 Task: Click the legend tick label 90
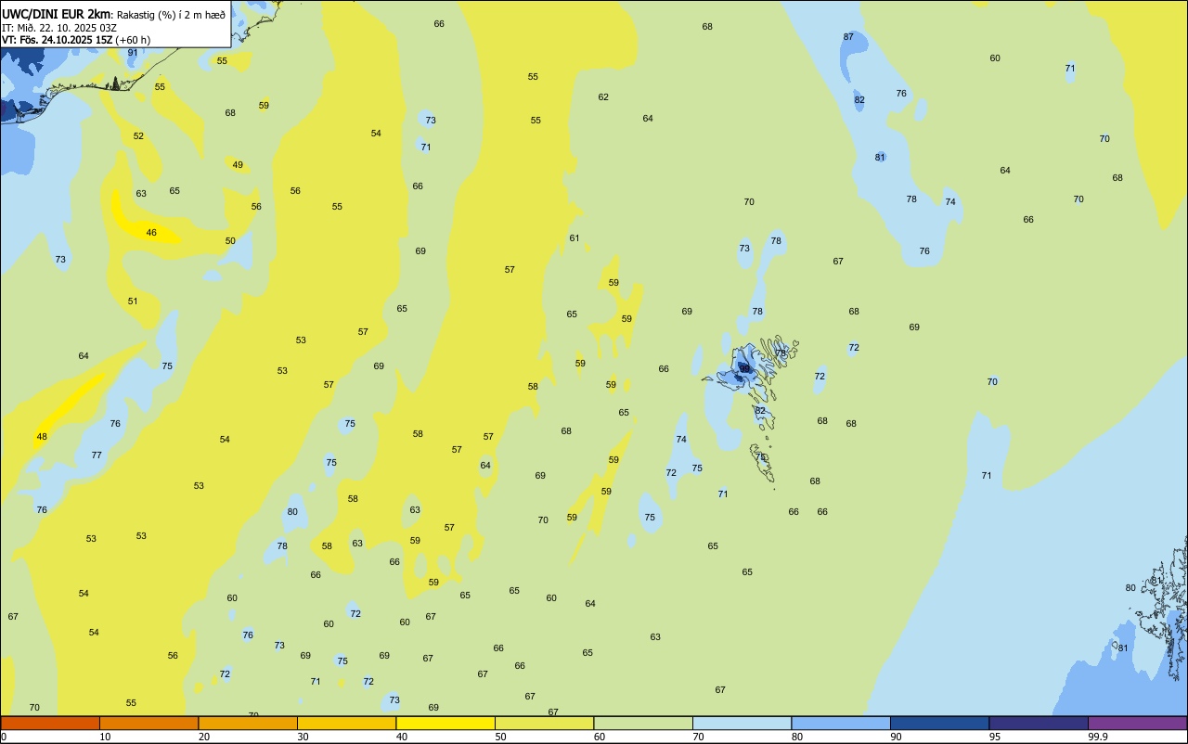point(897,737)
